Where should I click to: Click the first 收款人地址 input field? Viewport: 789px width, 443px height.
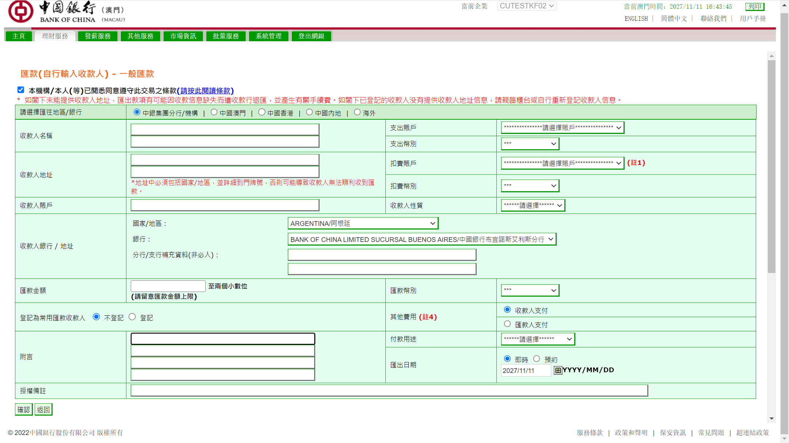point(225,160)
